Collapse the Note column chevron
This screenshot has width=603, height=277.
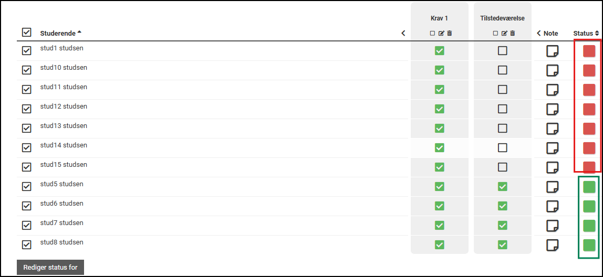pyautogui.click(x=539, y=33)
